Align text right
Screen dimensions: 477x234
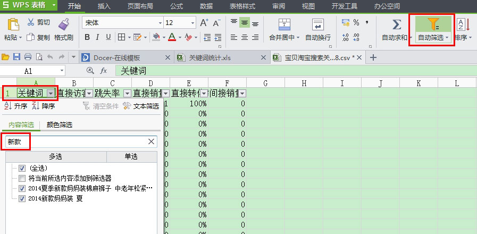[256, 37]
